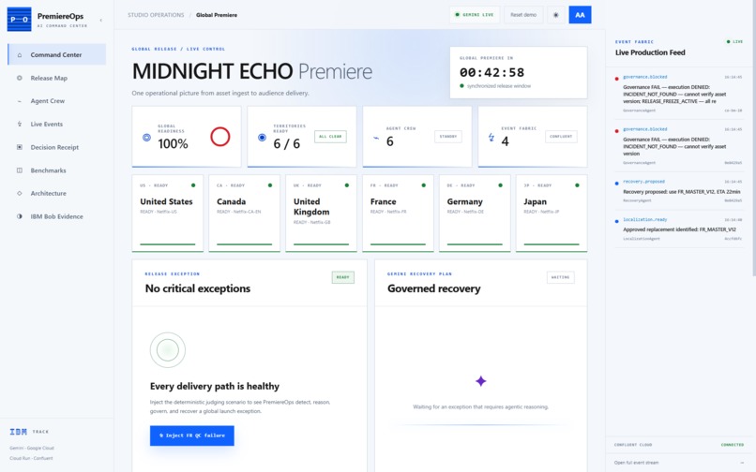Viewport: 756px width, 472px height.
Task: Click the United States green progress bar
Action: pos(167,244)
